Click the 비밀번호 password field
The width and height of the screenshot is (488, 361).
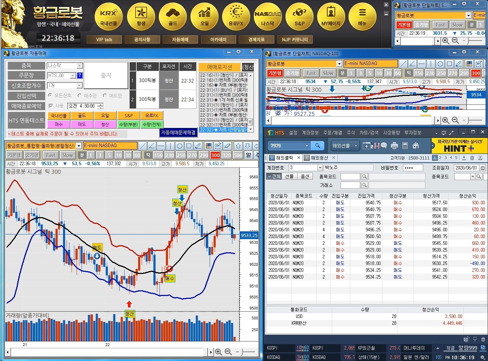(413, 168)
